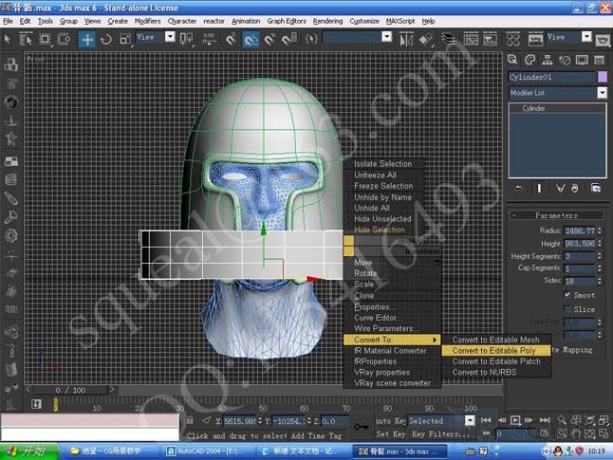This screenshot has height=460, width=613.
Task: Click Zoom viewport navigation icon
Action: [x=562, y=420]
